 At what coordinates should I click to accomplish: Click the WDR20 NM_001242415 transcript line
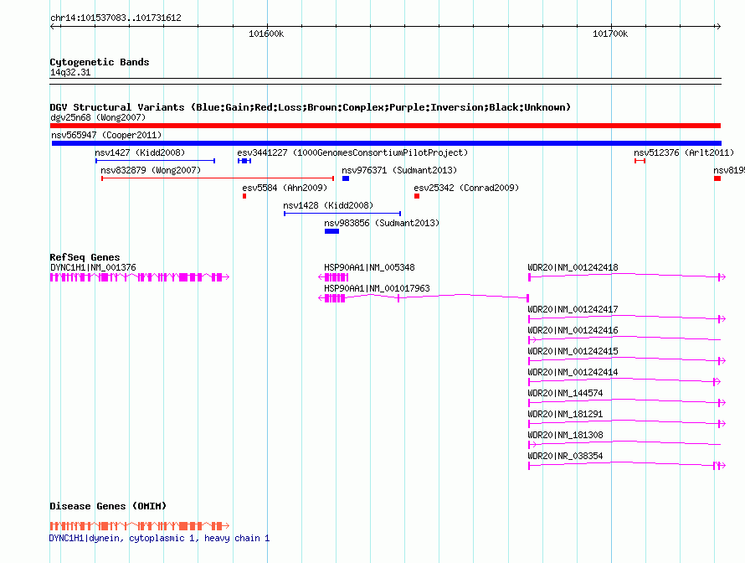click(627, 360)
